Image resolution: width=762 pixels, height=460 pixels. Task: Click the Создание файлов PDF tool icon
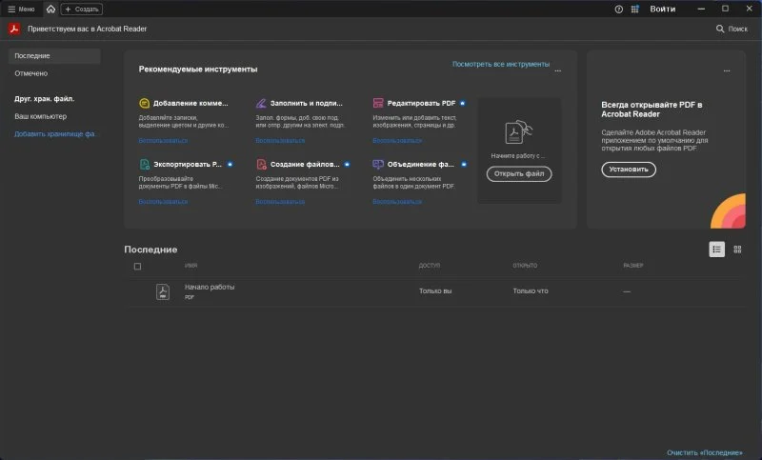pos(261,164)
